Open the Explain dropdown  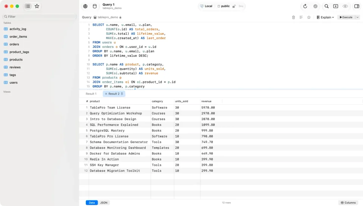325,17
